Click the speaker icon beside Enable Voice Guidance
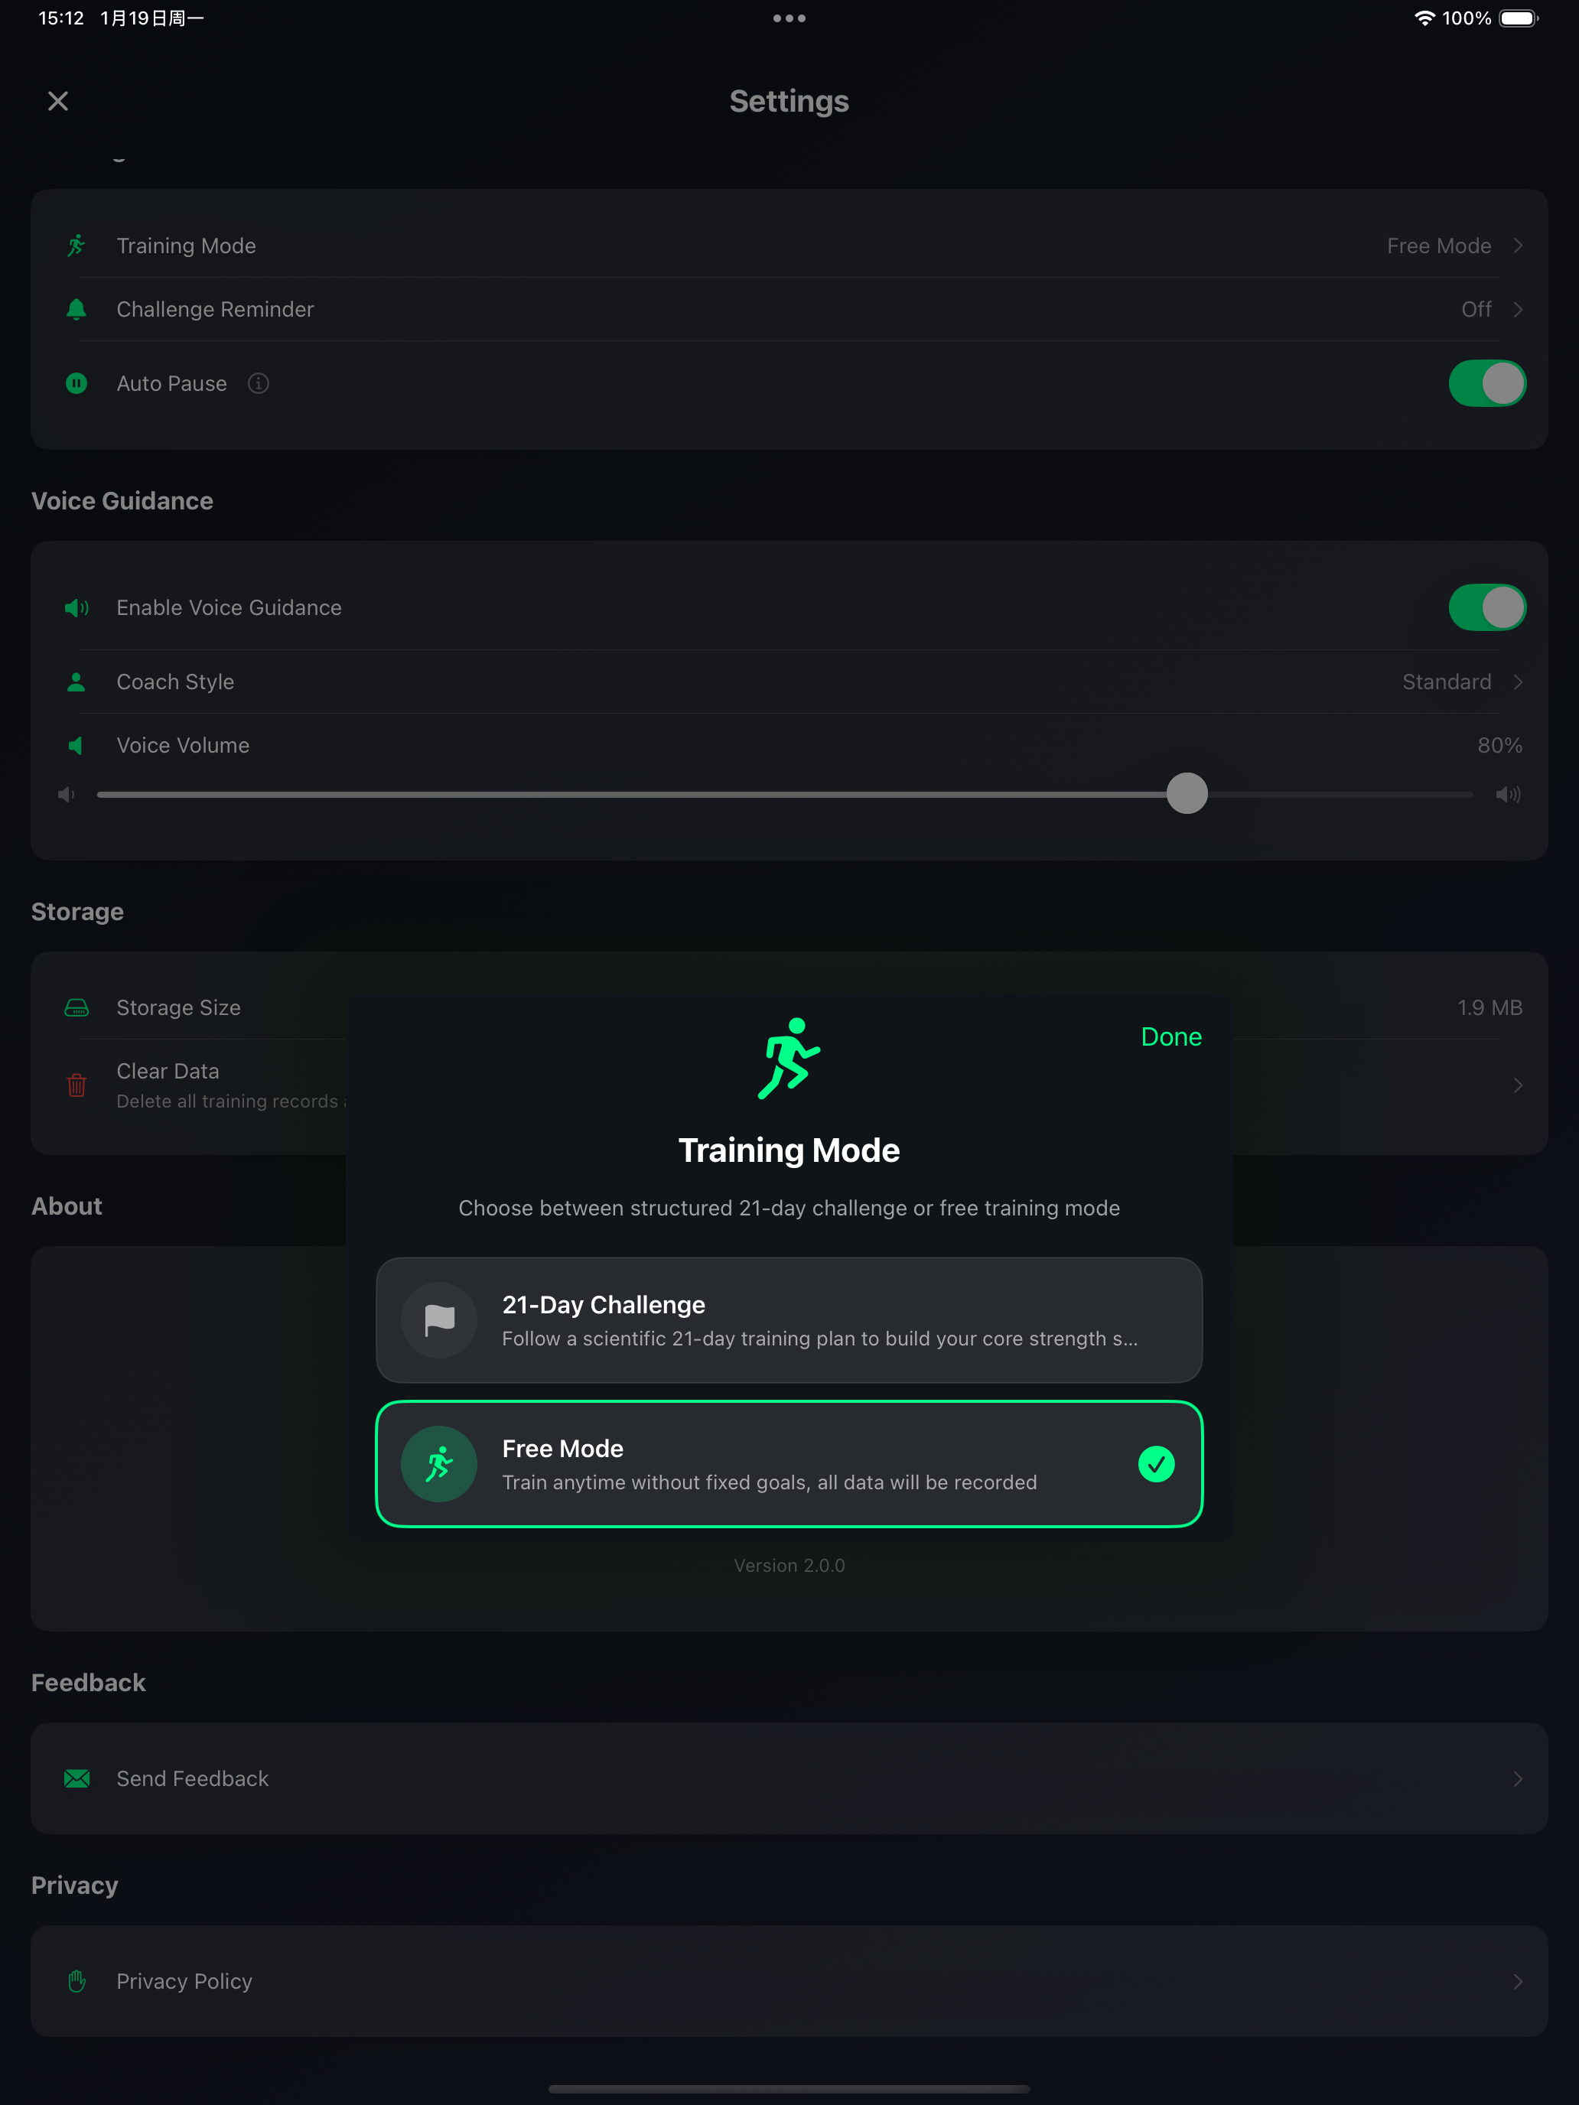The width and height of the screenshot is (1579, 2105). point(77,607)
